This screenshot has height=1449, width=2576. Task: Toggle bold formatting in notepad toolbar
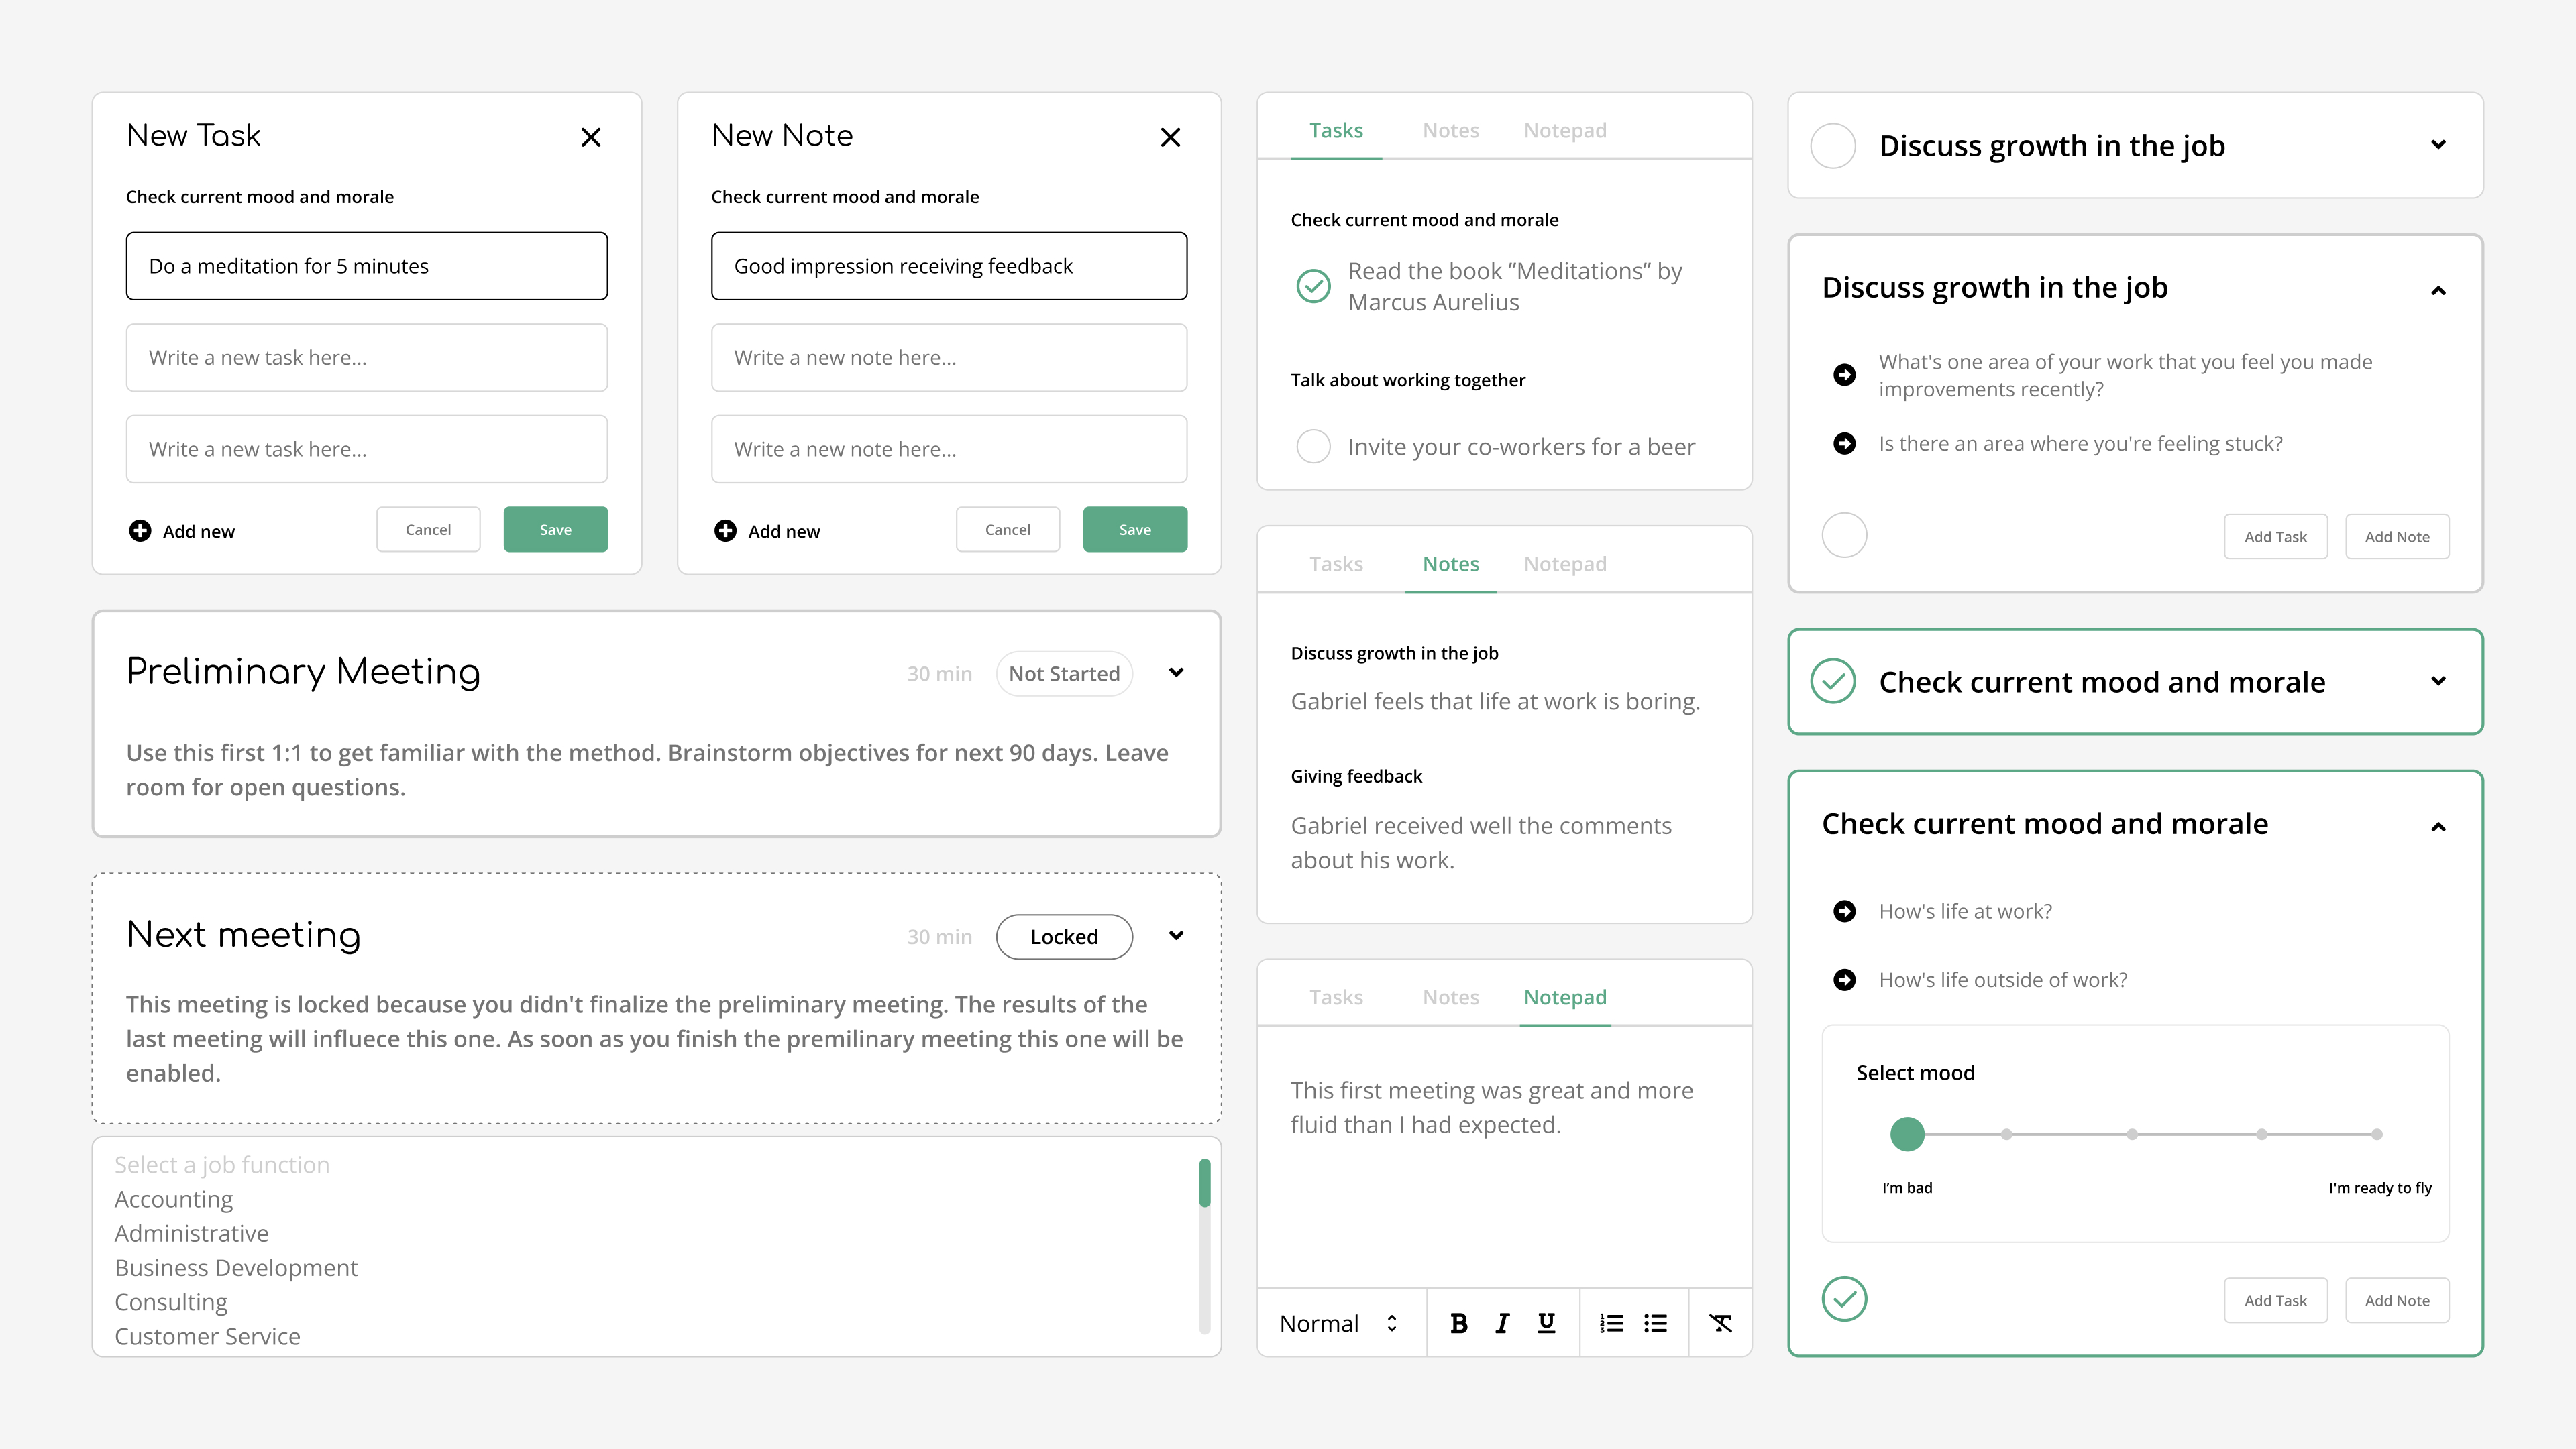pyautogui.click(x=1459, y=1323)
